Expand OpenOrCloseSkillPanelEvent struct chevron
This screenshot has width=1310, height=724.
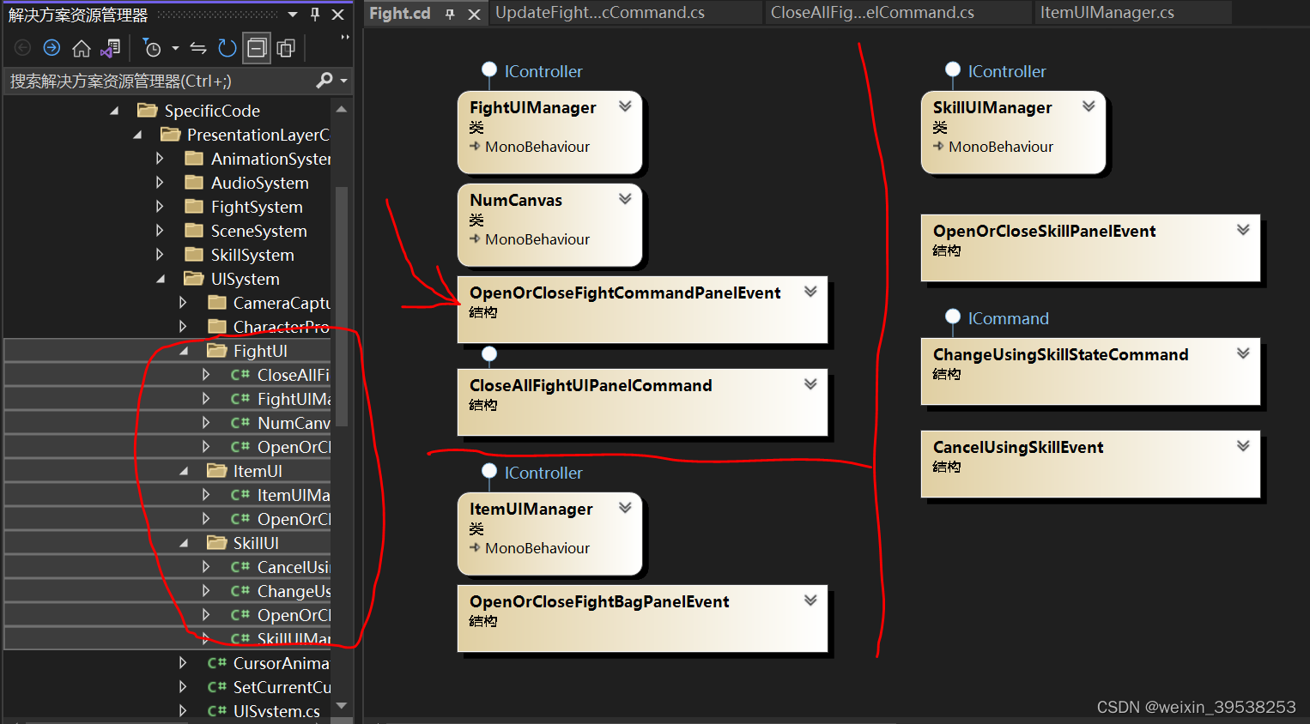[x=1243, y=230]
